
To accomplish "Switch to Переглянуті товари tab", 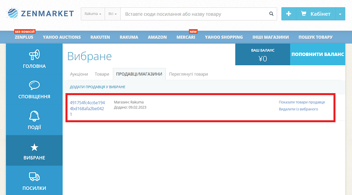I will coord(188,74).
